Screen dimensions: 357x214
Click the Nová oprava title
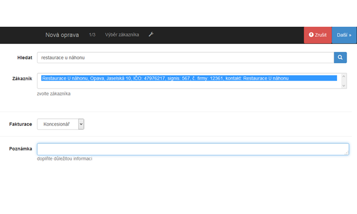tap(62, 35)
